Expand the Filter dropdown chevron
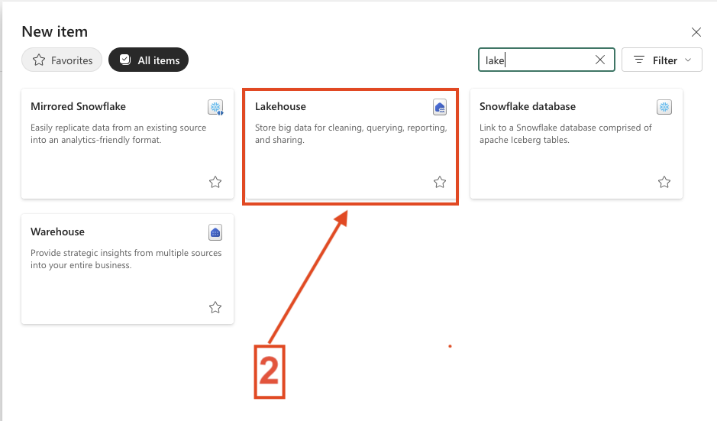Viewport: 717px width, 421px height. 689,60
